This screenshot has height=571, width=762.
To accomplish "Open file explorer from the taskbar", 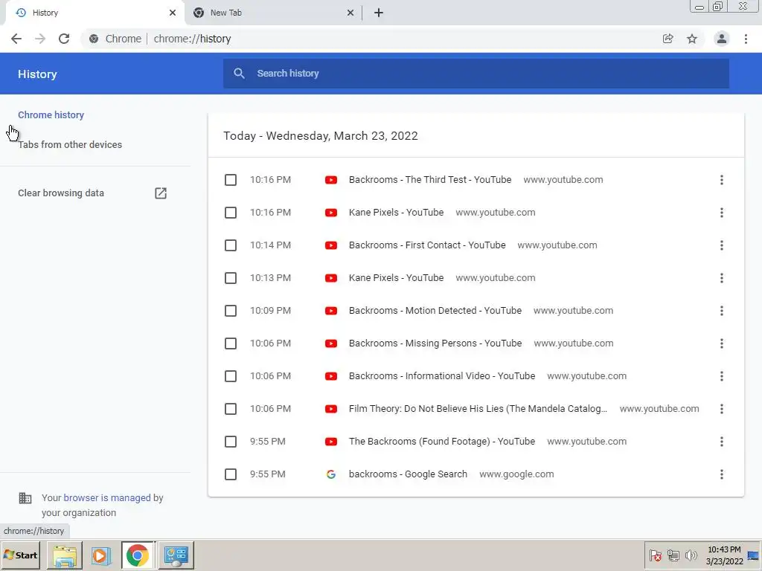I will (x=65, y=555).
